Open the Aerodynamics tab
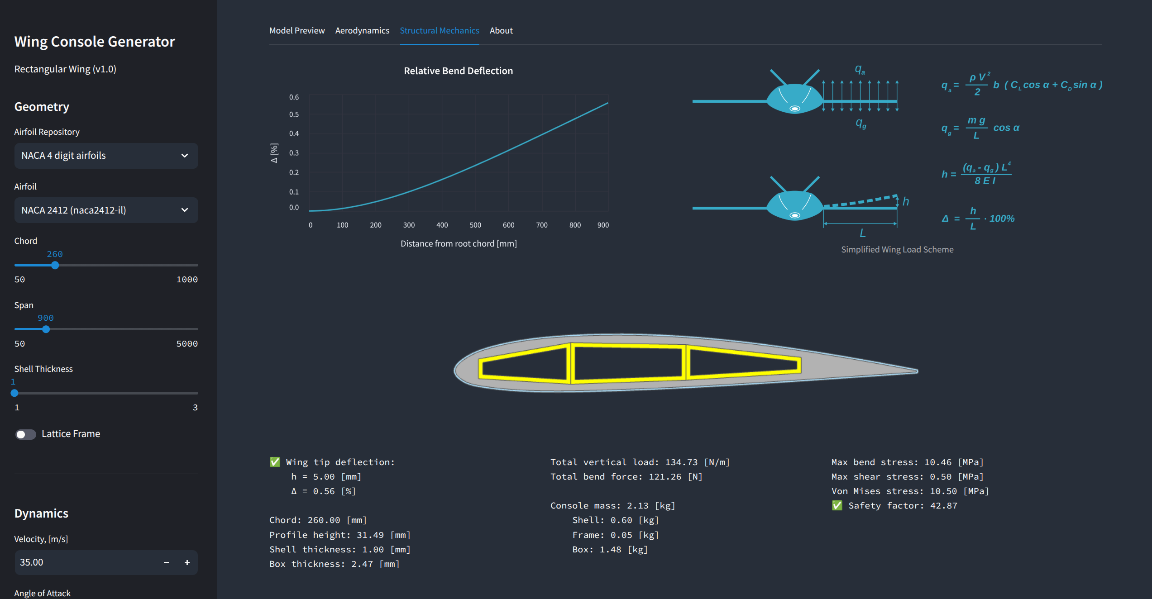 click(362, 30)
